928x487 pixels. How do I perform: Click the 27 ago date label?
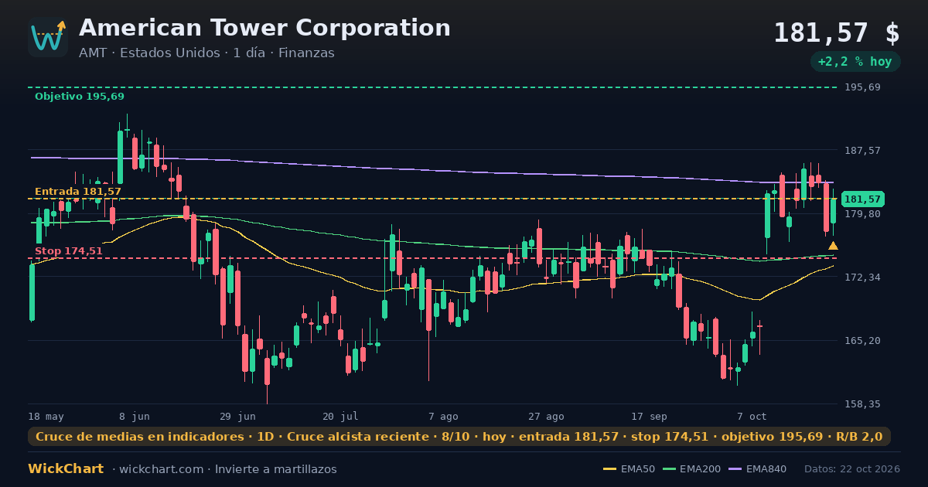point(546,417)
